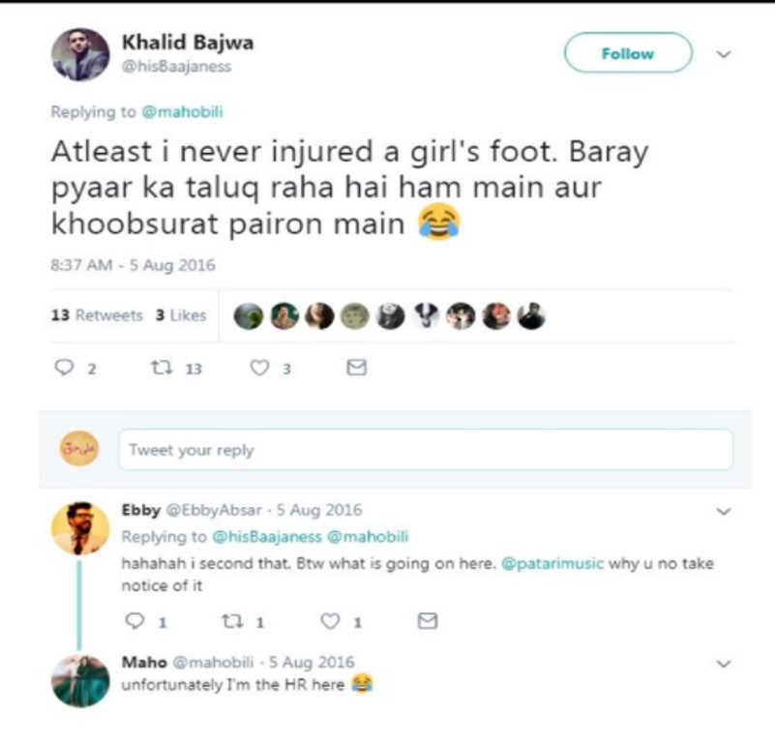Viewport: 775px width, 745px height.
Task: Retweet Ebby's reply
Action: (232, 621)
